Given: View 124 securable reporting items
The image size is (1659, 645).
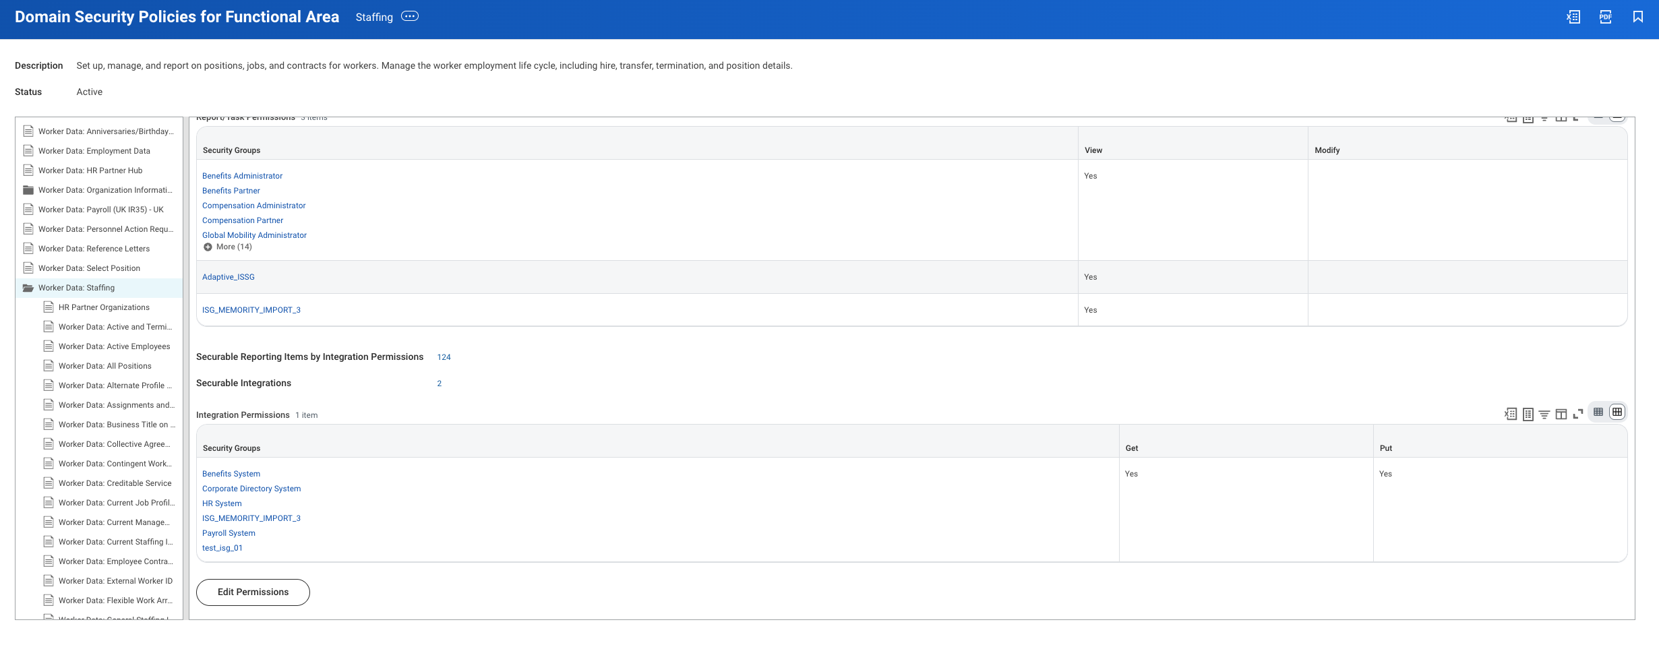Looking at the screenshot, I should click(444, 357).
